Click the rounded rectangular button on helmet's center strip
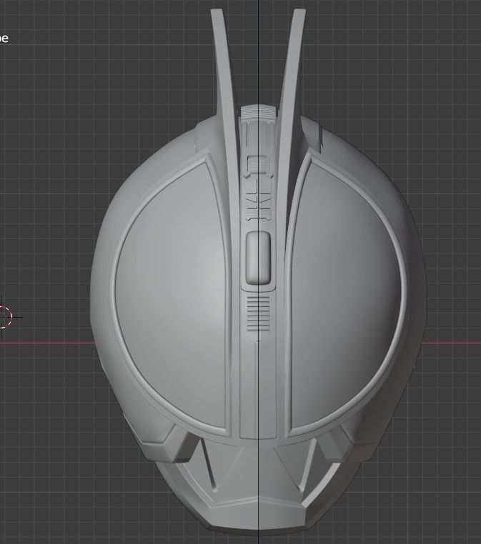This screenshot has width=481, height=544. (258, 258)
